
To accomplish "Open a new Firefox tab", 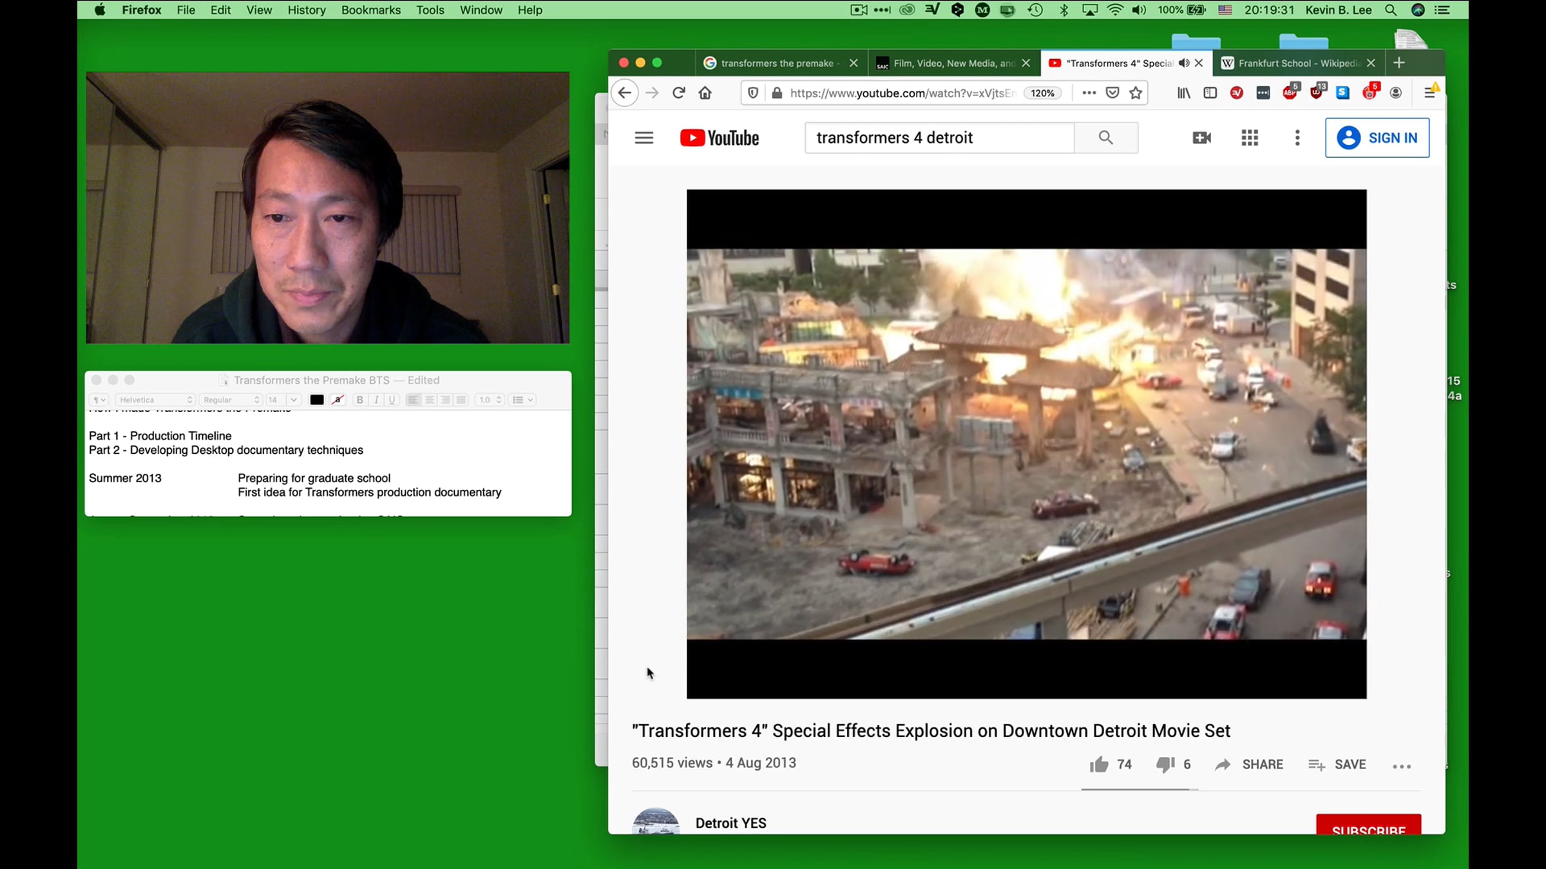I will (1398, 62).
